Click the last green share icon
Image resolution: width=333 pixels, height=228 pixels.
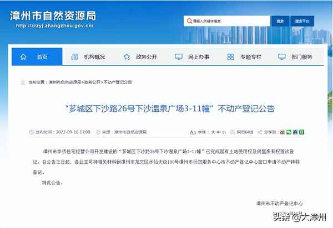coord(301,132)
